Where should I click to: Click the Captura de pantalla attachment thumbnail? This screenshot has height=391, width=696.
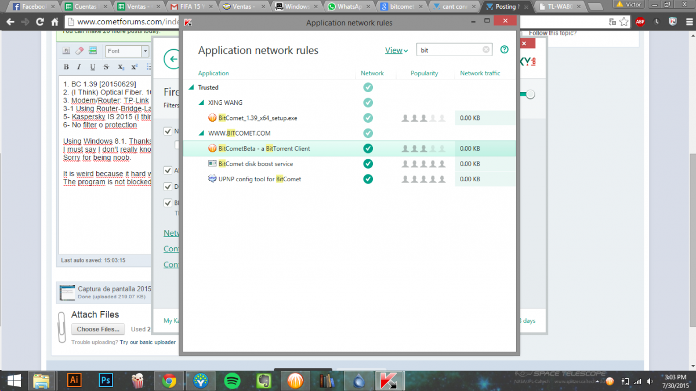point(68,293)
